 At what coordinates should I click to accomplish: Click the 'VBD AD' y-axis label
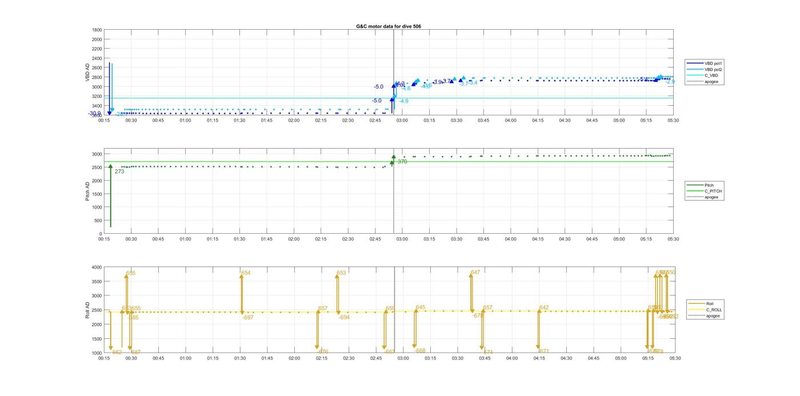click(x=88, y=72)
